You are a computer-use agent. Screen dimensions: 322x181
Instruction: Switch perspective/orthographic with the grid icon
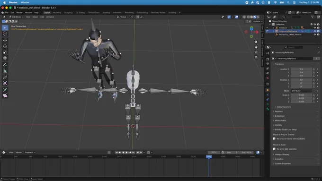256,57
